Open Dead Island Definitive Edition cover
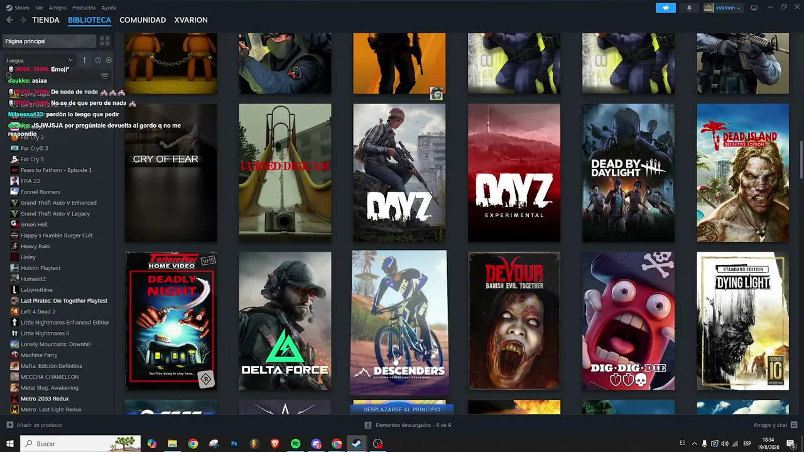Image resolution: width=804 pixels, height=452 pixels. coord(742,173)
